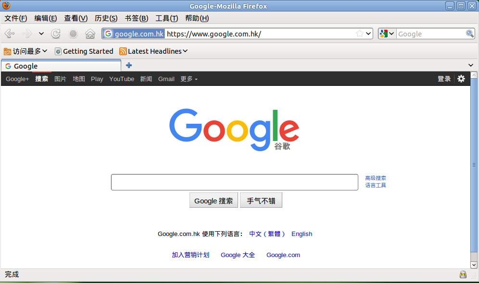The image size is (479, 283).
Task: Go to the home page icon
Action: [90, 34]
